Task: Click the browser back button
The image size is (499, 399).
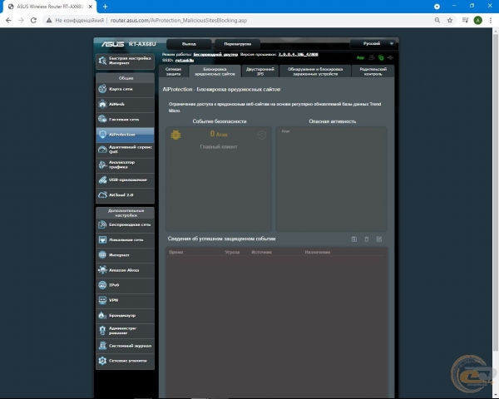Action: [x=8, y=20]
